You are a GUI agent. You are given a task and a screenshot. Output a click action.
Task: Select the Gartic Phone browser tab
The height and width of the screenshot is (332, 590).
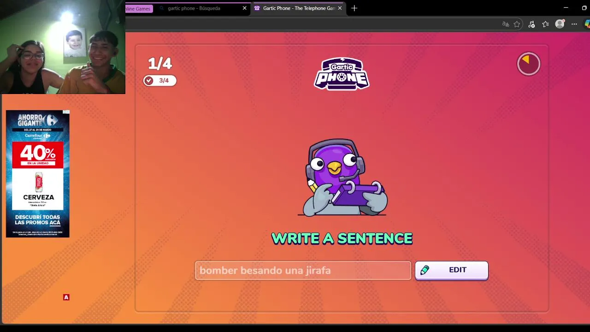298,8
